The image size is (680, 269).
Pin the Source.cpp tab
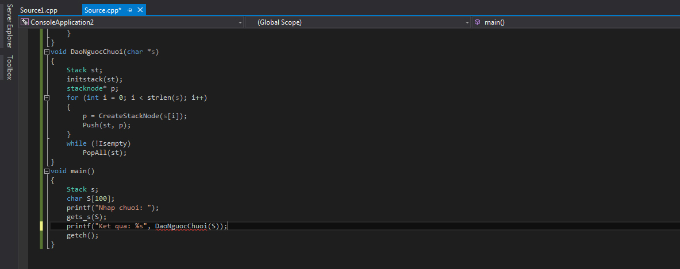click(x=130, y=10)
